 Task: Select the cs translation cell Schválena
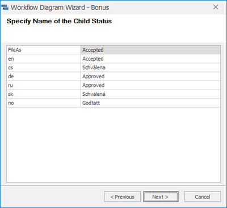tap(150, 67)
